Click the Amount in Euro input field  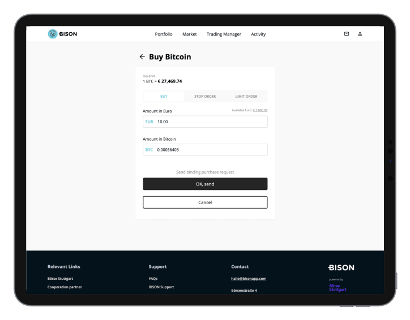[x=210, y=122]
